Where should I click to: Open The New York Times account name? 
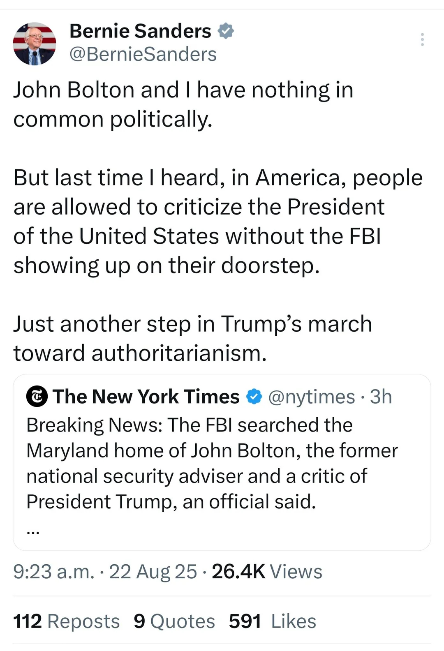(x=146, y=397)
